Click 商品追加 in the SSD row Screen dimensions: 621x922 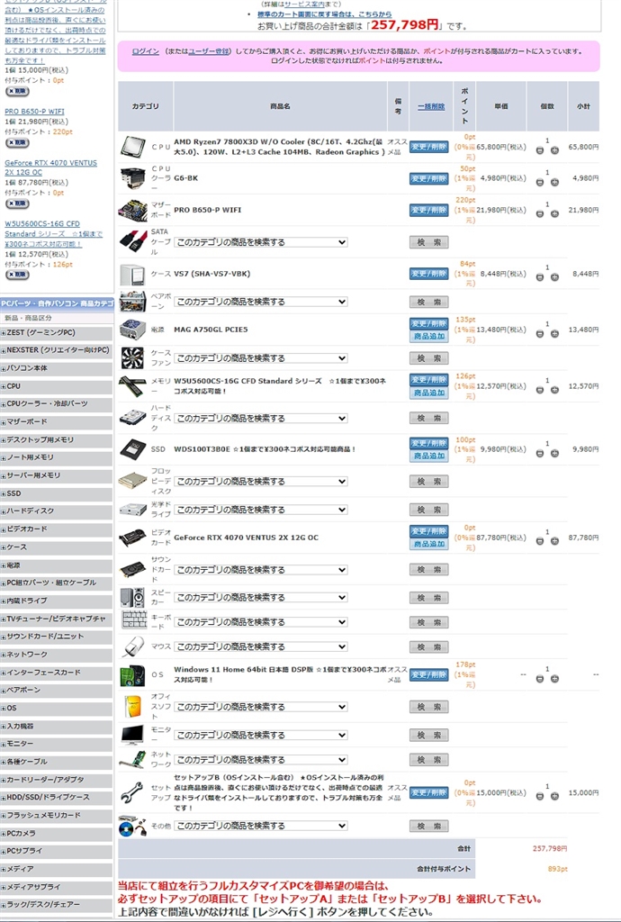pyautogui.click(x=429, y=456)
